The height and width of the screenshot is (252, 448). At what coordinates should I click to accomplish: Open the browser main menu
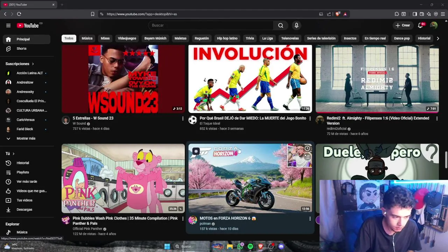point(443,14)
